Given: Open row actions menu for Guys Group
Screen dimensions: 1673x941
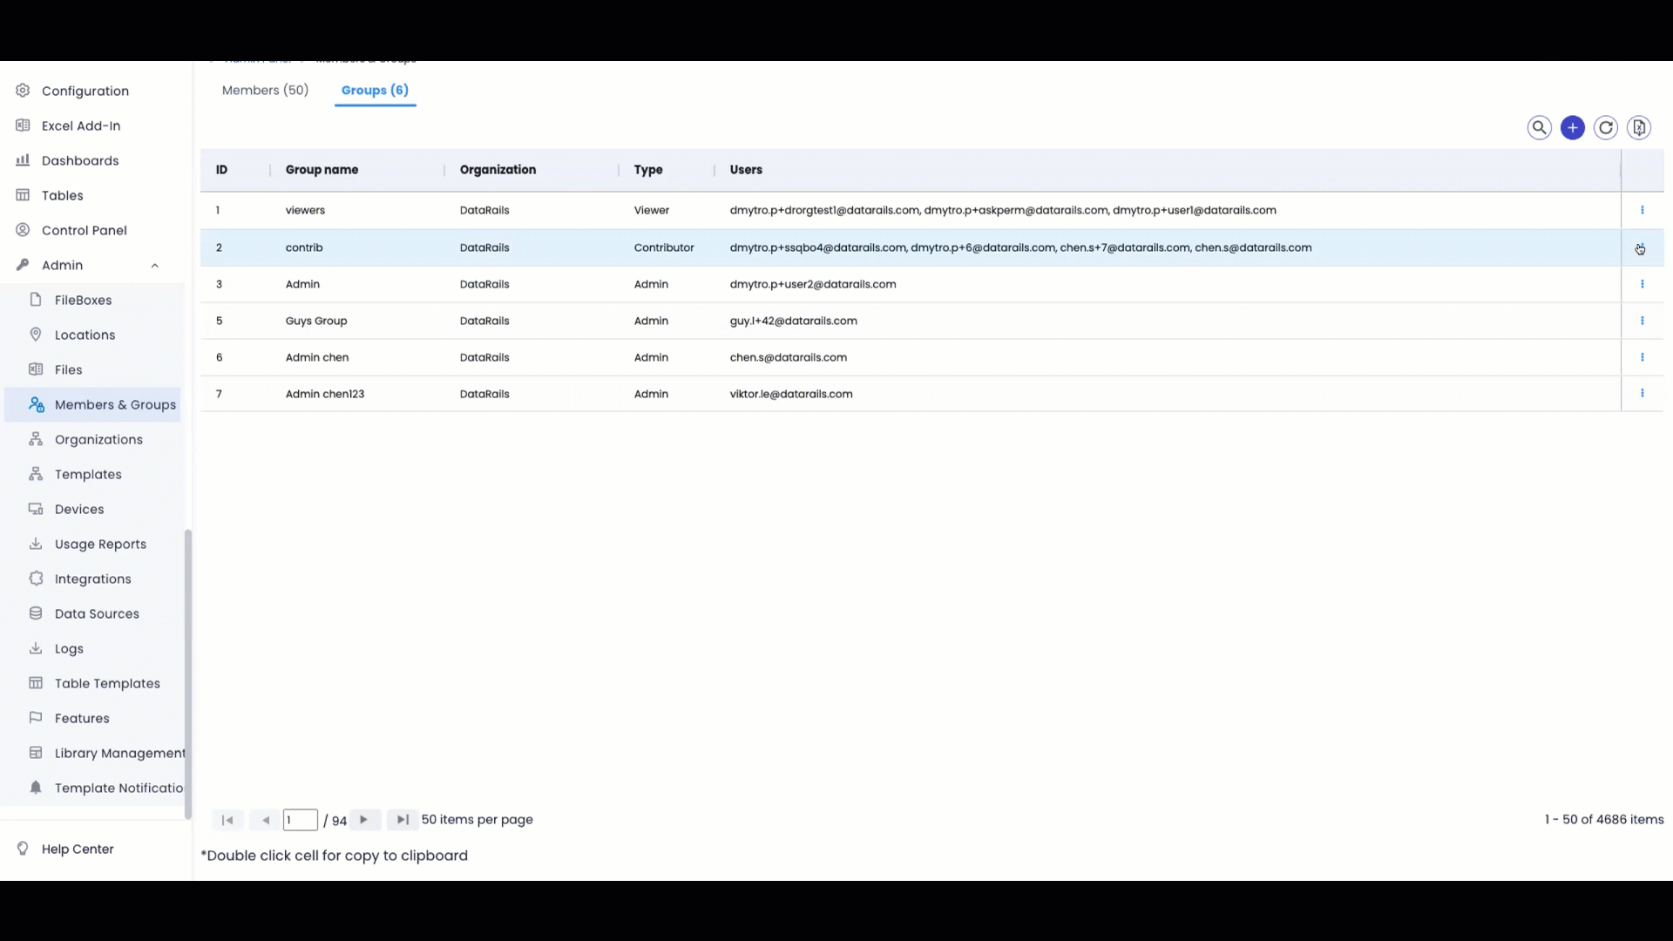Looking at the screenshot, I should click(1643, 321).
